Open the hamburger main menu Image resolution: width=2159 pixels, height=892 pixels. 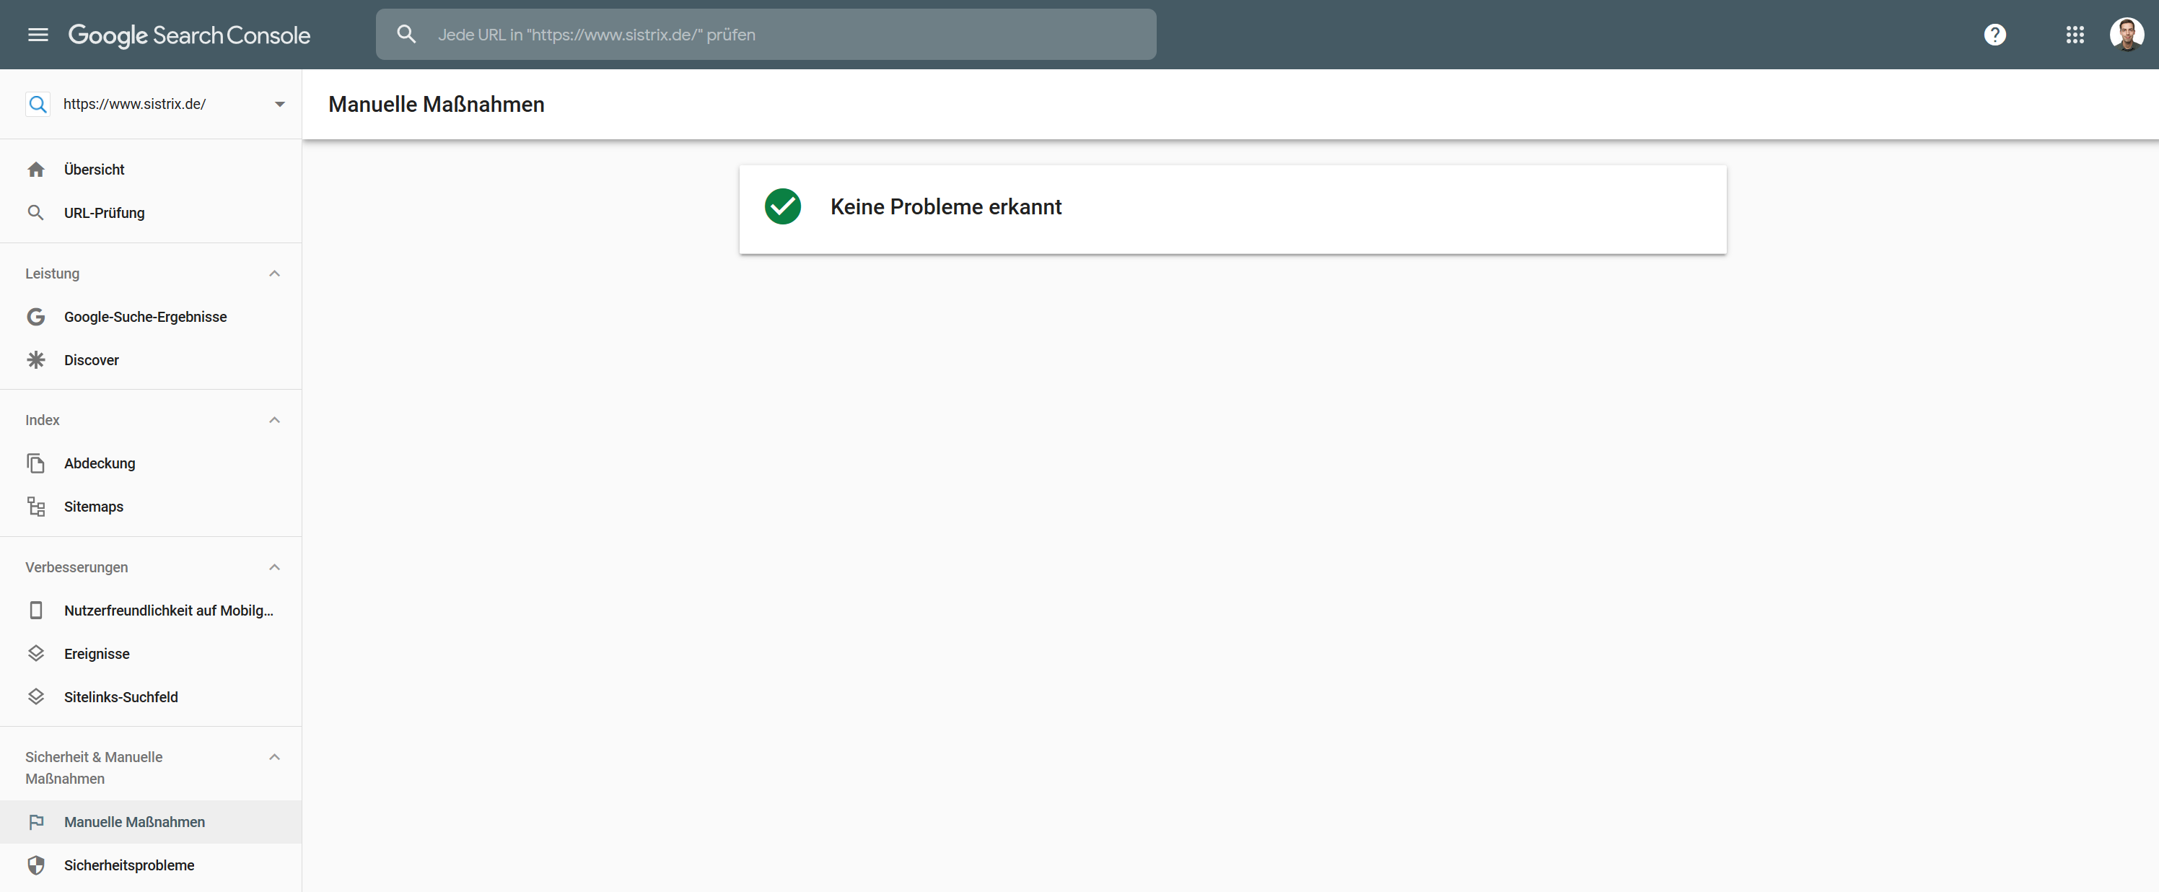(x=38, y=35)
